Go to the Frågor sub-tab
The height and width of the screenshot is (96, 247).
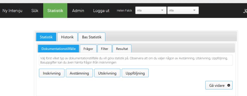pos(88,49)
